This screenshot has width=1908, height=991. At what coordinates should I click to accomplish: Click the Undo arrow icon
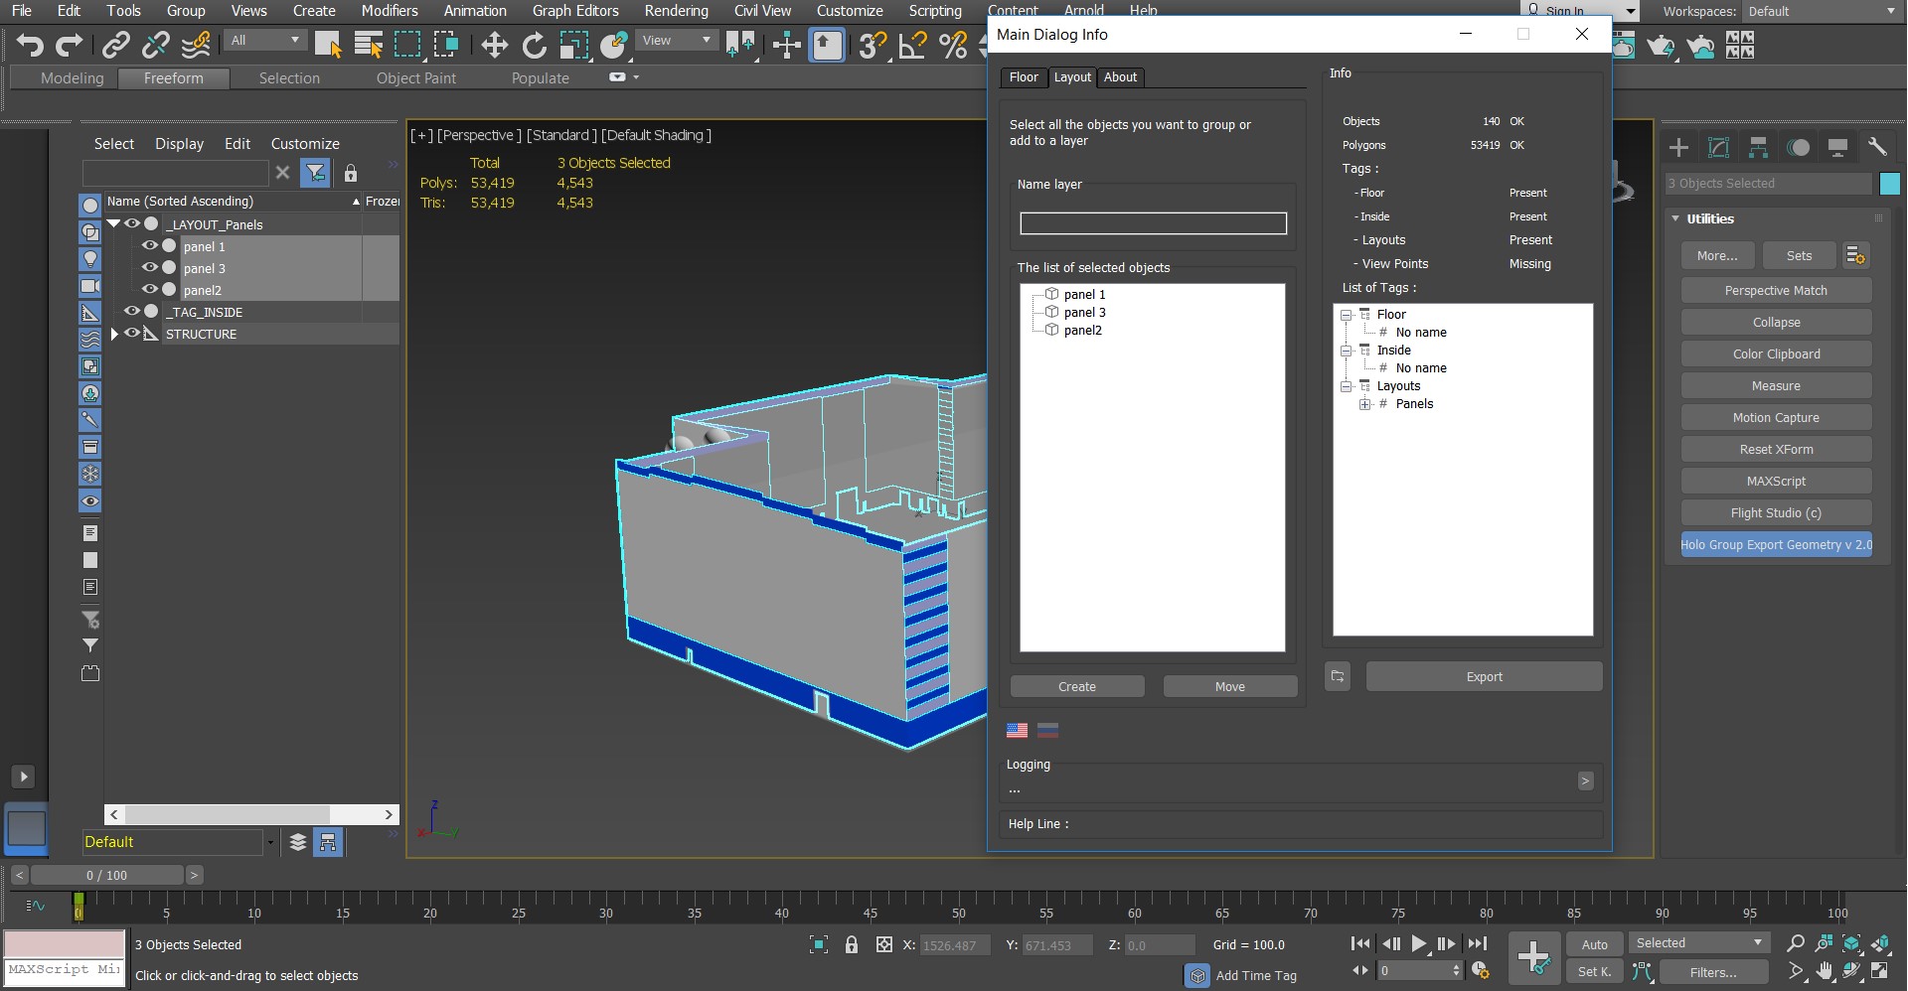pyautogui.click(x=30, y=45)
